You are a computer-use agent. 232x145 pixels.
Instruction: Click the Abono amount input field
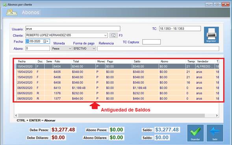38,48
